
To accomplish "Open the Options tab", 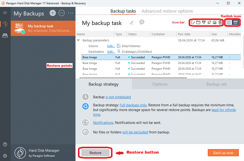I will (x=160, y=84).
